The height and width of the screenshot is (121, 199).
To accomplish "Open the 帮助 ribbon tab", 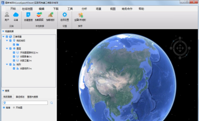I will pyautogui.click(x=141, y=9).
